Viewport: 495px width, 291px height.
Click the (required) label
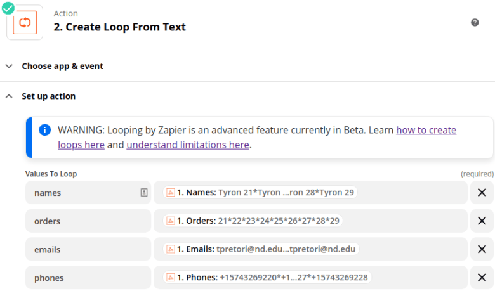[477, 174]
